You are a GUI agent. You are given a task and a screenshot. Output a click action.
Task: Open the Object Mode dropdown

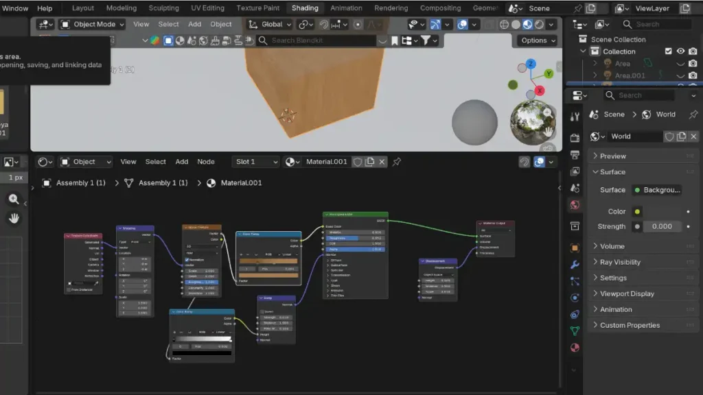click(x=93, y=24)
